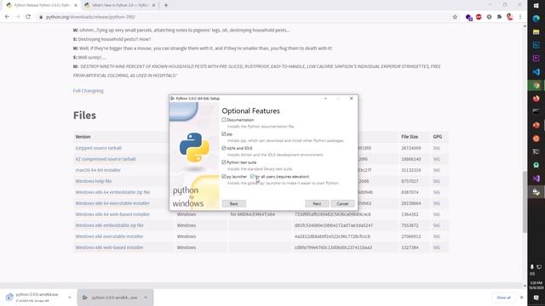Go back in browser history
Screen dimensions: 545x306
[x=7, y=17]
